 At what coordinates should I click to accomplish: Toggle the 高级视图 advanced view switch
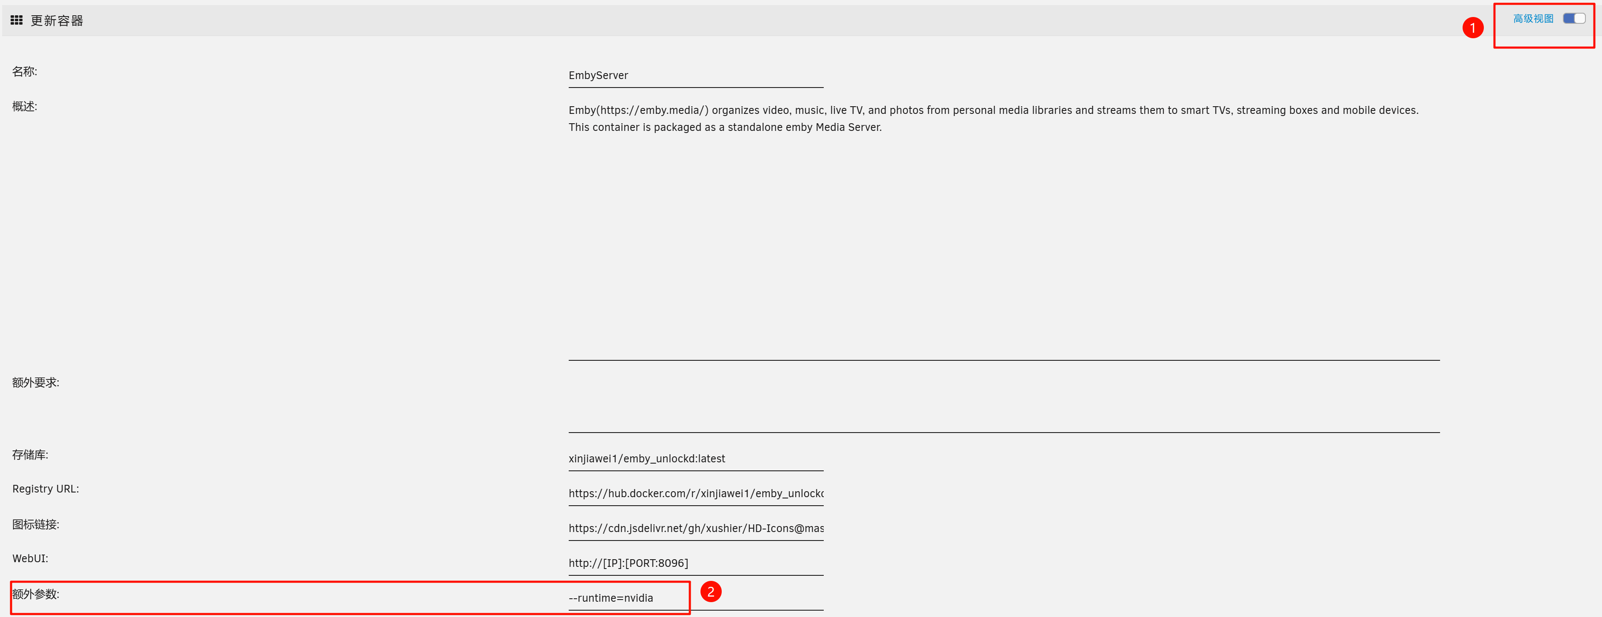pos(1574,19)
